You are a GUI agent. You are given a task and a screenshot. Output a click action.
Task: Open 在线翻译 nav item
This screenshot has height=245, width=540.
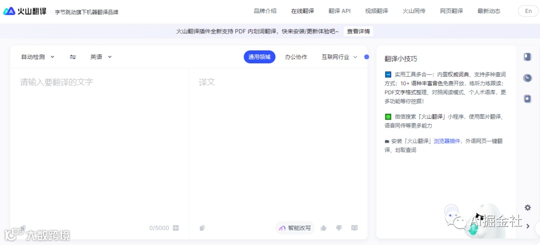(302, 11)
